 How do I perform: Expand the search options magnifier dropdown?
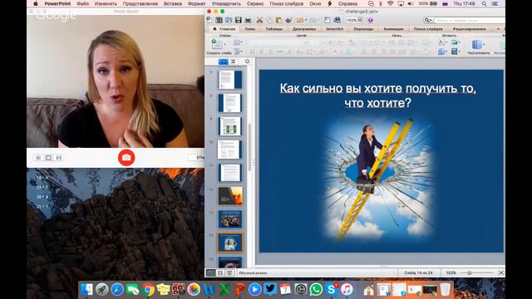(x=427, y=20)
